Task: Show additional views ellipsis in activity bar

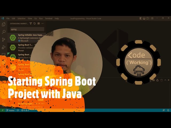Action: (3, 78)
